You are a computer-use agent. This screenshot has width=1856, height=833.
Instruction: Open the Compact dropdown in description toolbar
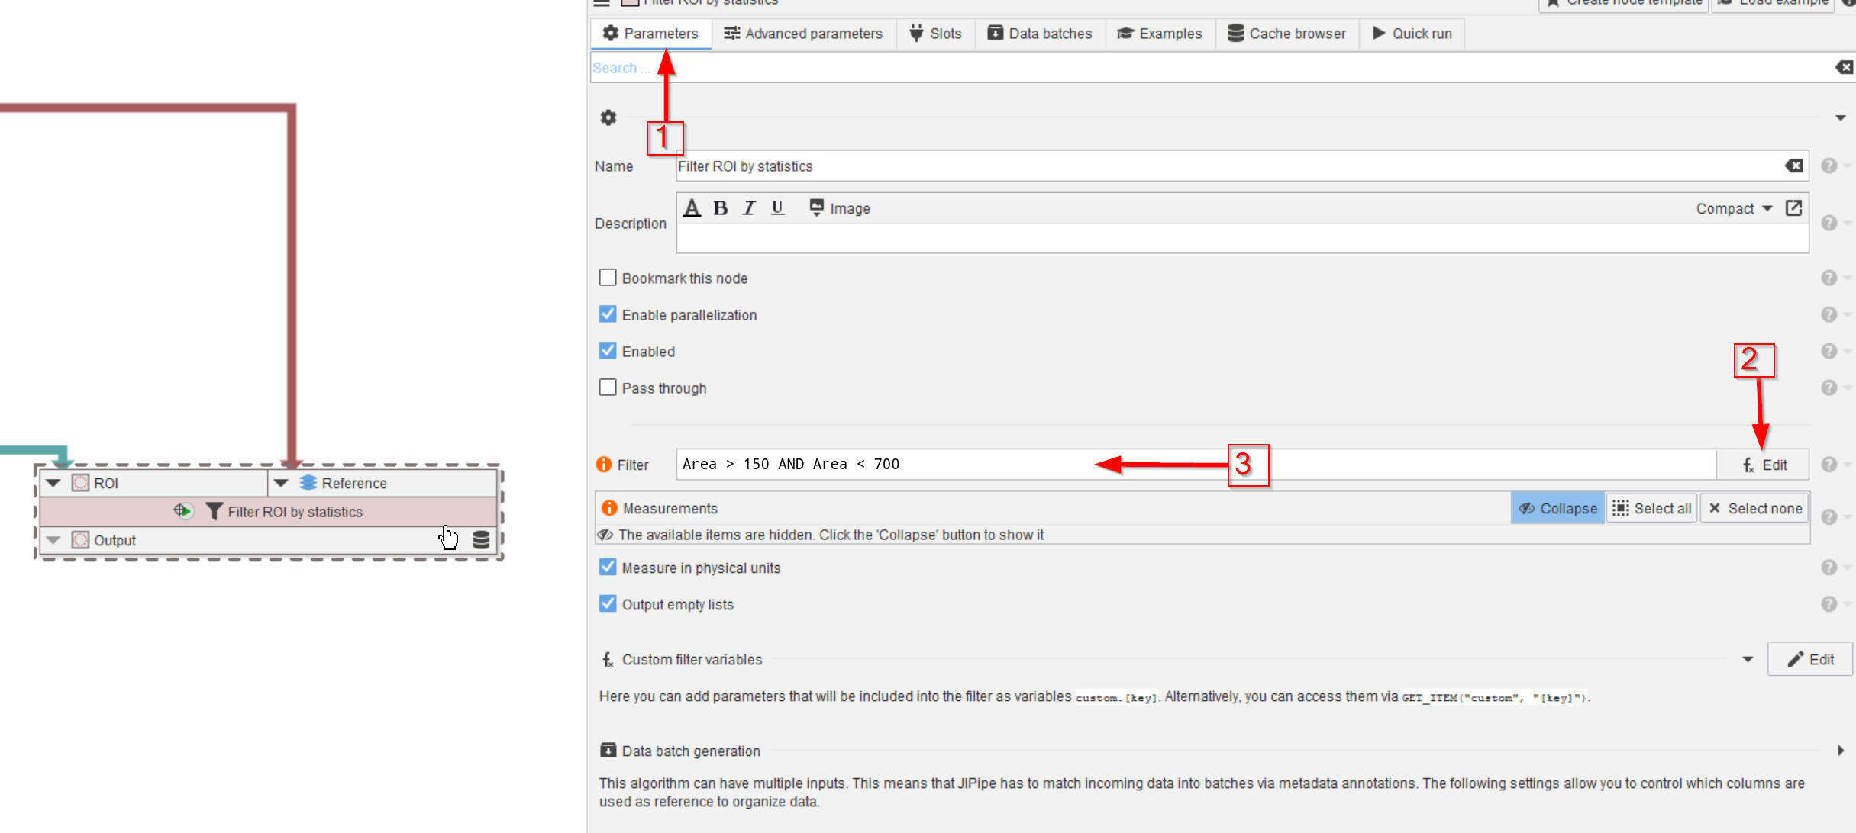pos(1734,208)
